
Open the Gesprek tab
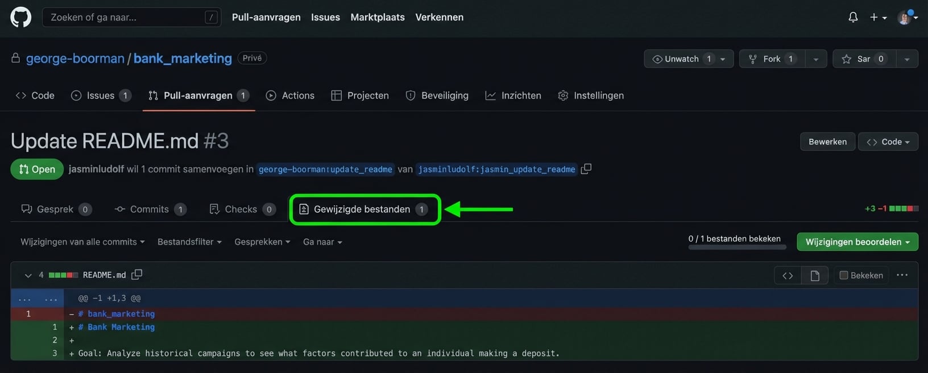[56, 209]
